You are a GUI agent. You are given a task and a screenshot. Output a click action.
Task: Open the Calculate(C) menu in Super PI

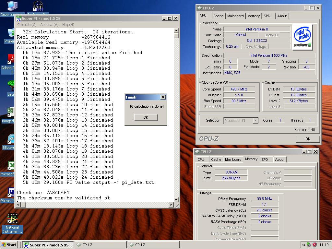[x=27, y=25]
